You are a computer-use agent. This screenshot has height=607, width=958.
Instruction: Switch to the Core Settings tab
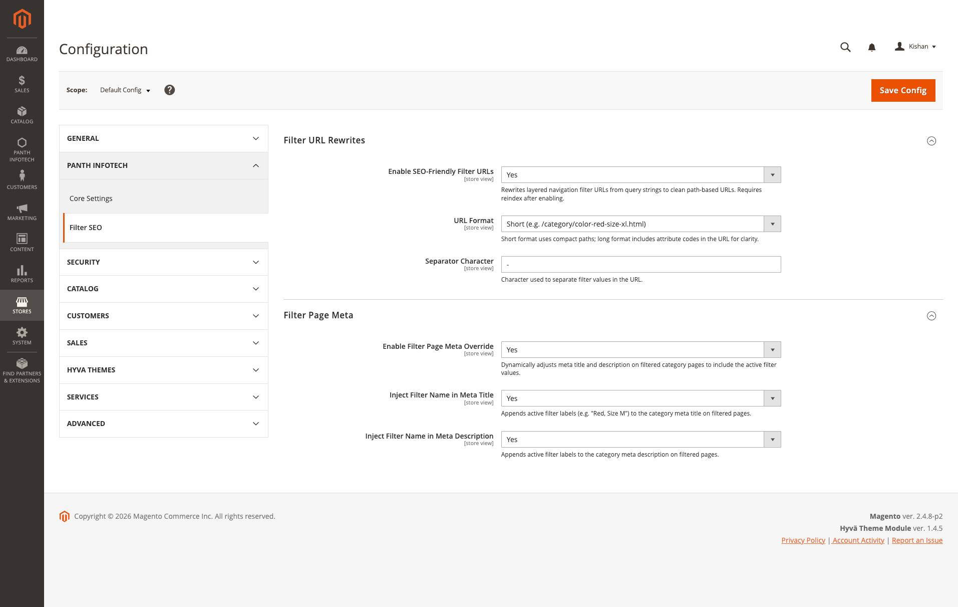click(x=91, y=198)
